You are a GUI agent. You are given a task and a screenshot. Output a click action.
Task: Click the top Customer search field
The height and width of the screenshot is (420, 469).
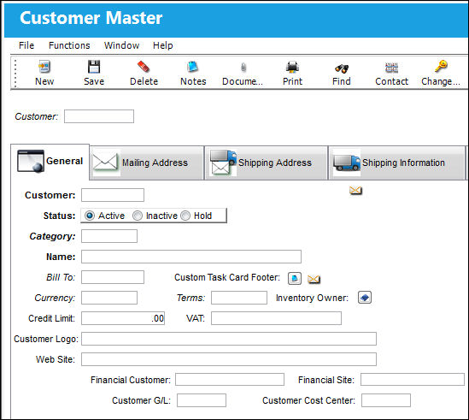(x=99, y=116)
